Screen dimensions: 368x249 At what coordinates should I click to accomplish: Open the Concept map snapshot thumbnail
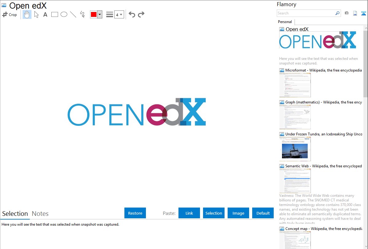tap(295, 240)
